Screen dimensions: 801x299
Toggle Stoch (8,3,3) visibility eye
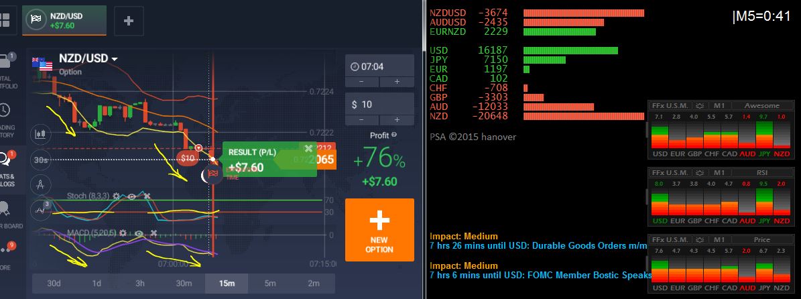pyautogui.click(x=131, y=196)
